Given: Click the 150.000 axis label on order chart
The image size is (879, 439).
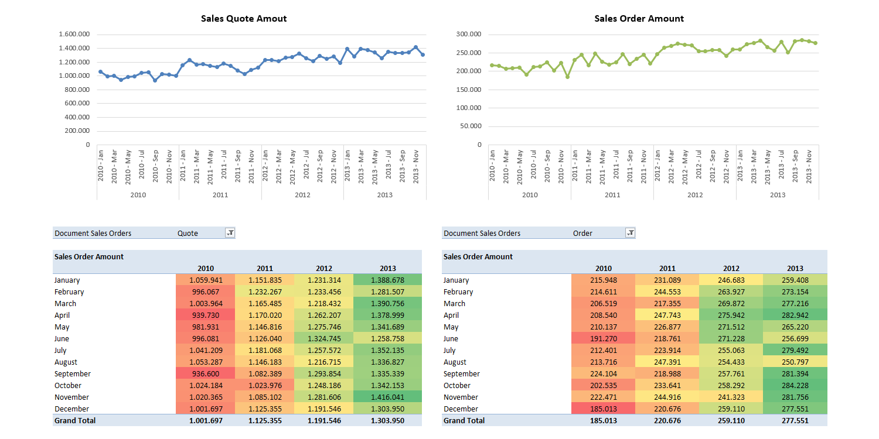Looking at the screenshot, I should [x=469, y=89].
